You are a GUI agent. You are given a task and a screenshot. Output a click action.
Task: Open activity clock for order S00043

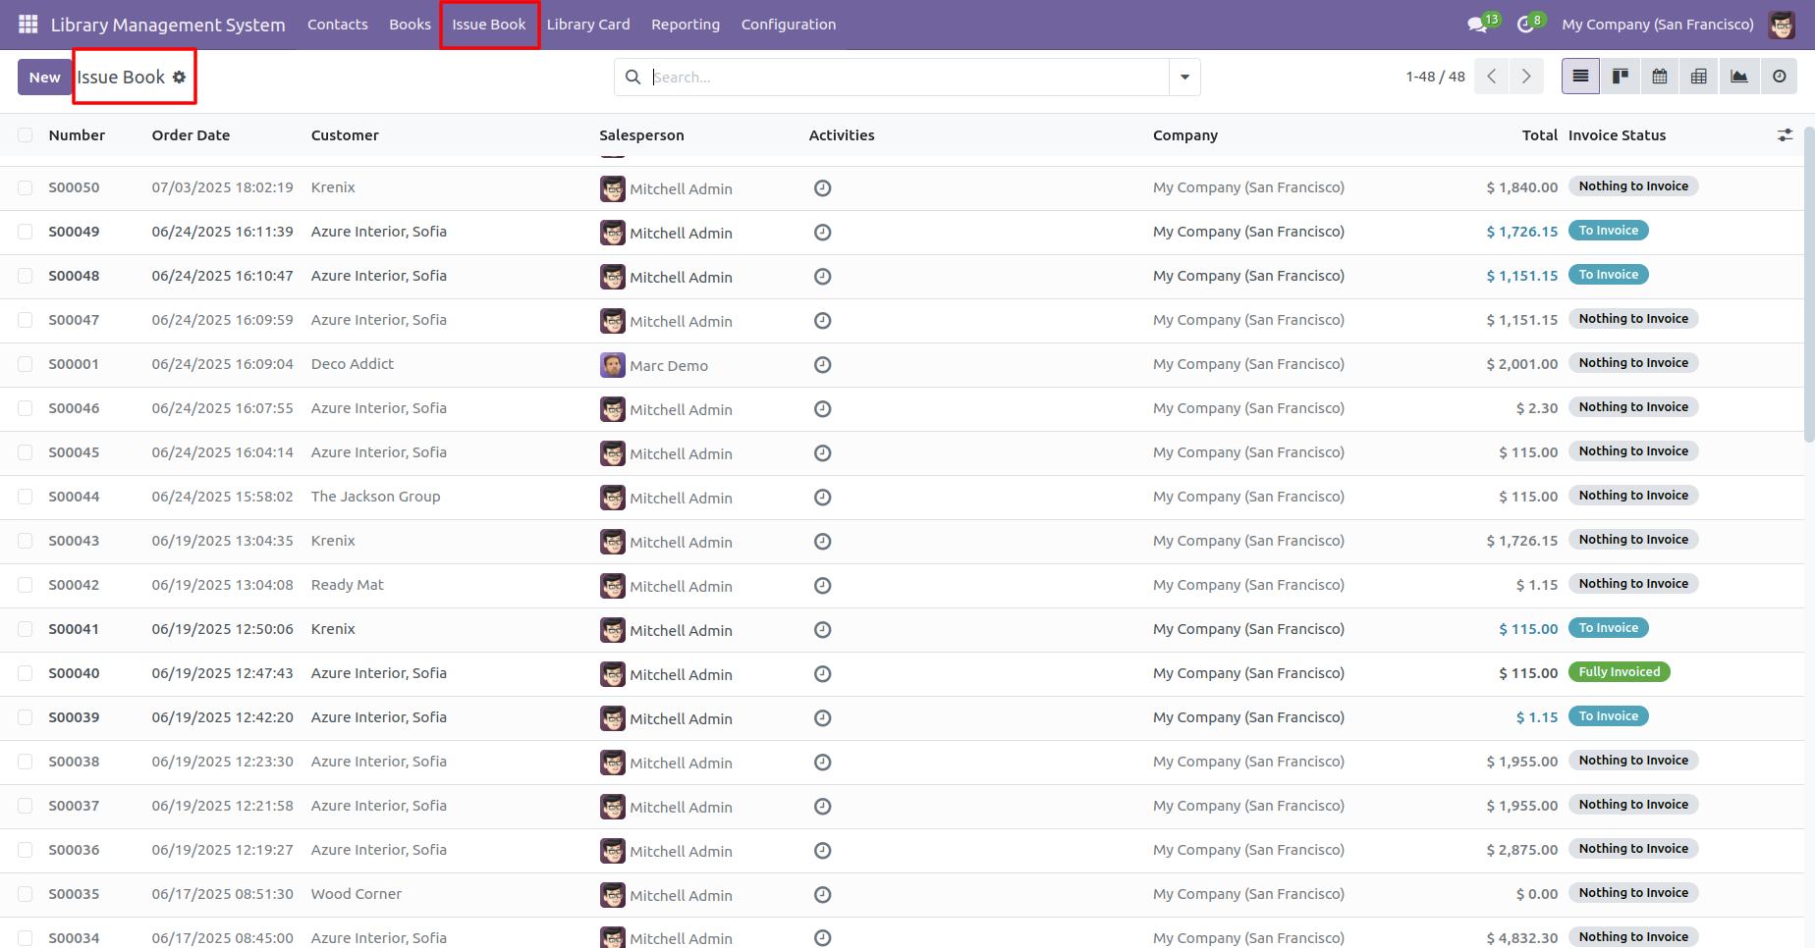[823, 542]
